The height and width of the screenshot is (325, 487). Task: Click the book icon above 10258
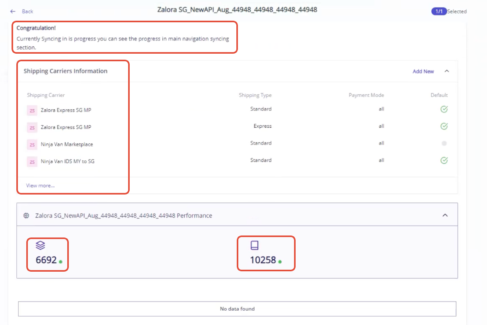click(x=255, y=245)
